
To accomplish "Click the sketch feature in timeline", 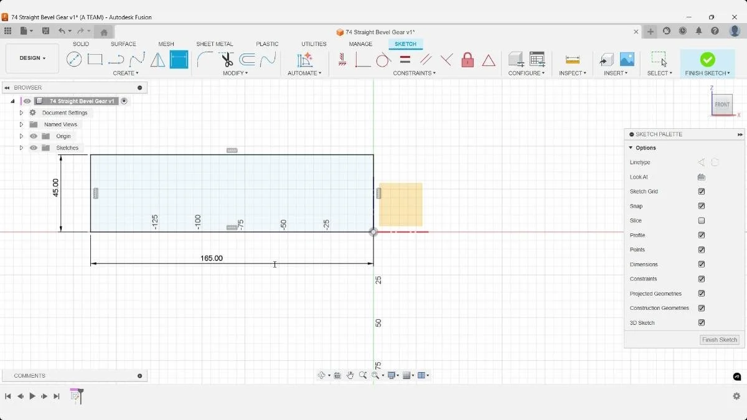I will [x=75, y=396].
